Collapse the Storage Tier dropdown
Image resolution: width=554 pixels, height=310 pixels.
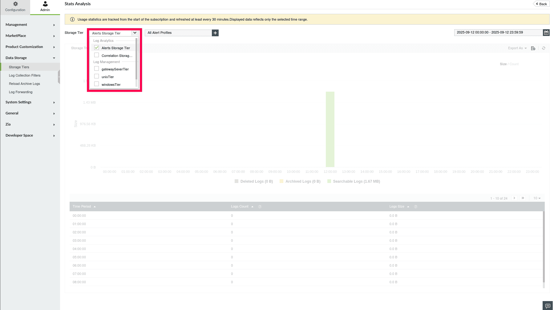tap(135, 33)
